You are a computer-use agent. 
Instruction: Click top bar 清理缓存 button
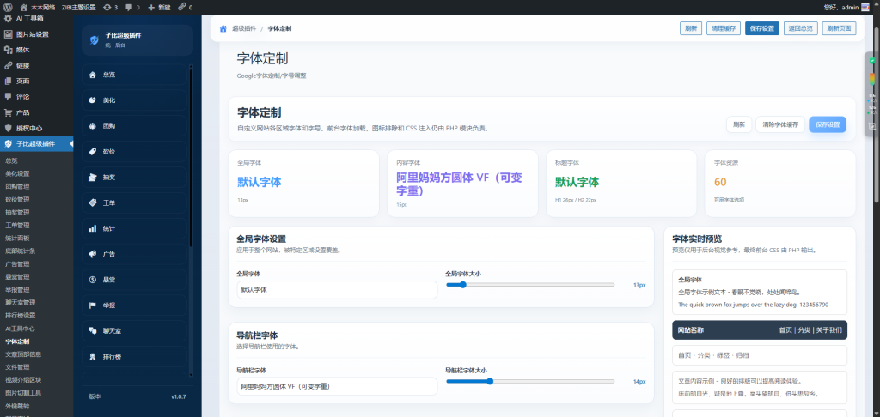point(724,28)
